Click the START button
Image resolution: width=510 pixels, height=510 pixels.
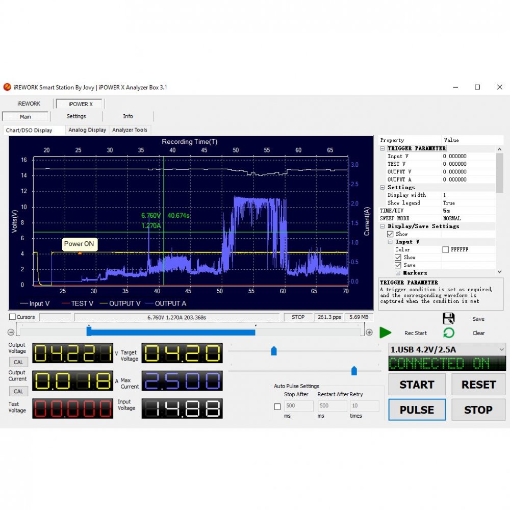click(417, 385)
